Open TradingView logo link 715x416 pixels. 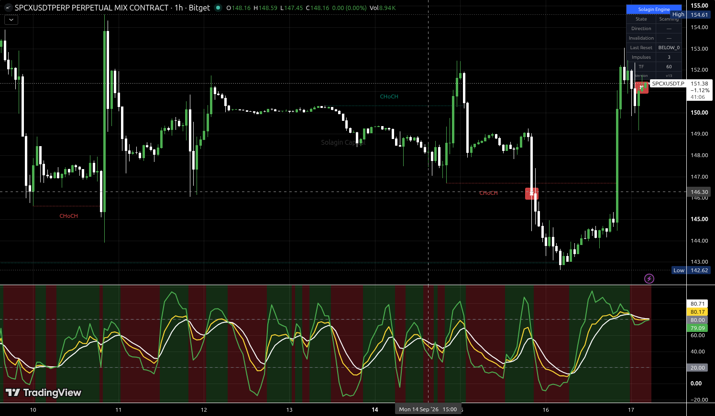point(43,393)
